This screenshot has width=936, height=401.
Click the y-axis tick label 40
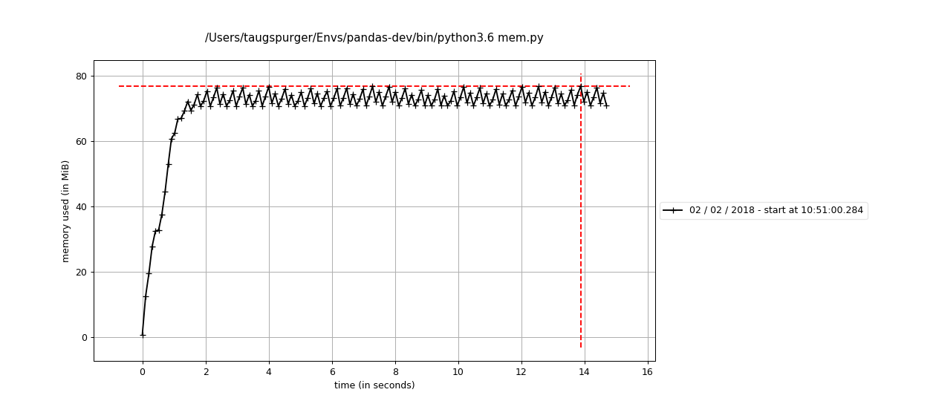pyautogui.click(x=81, y=206)
